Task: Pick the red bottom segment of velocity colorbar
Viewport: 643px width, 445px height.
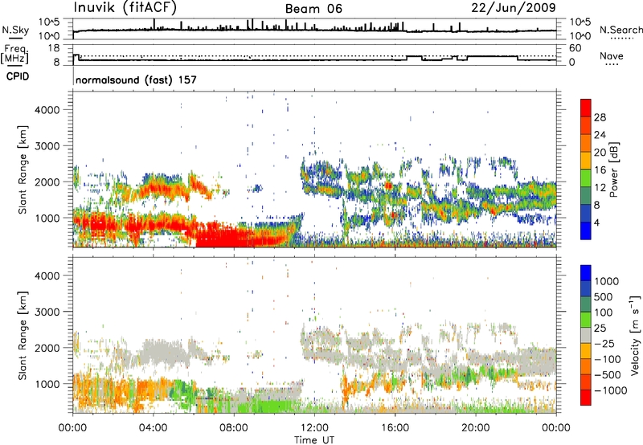Action: (x=586, y=398)
